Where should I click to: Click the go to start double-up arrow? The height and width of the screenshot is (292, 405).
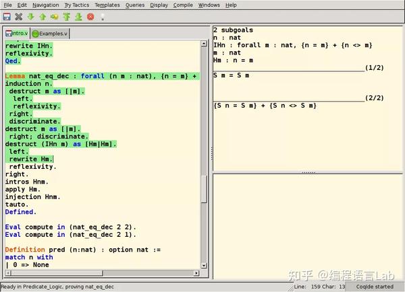pos(67,17)
